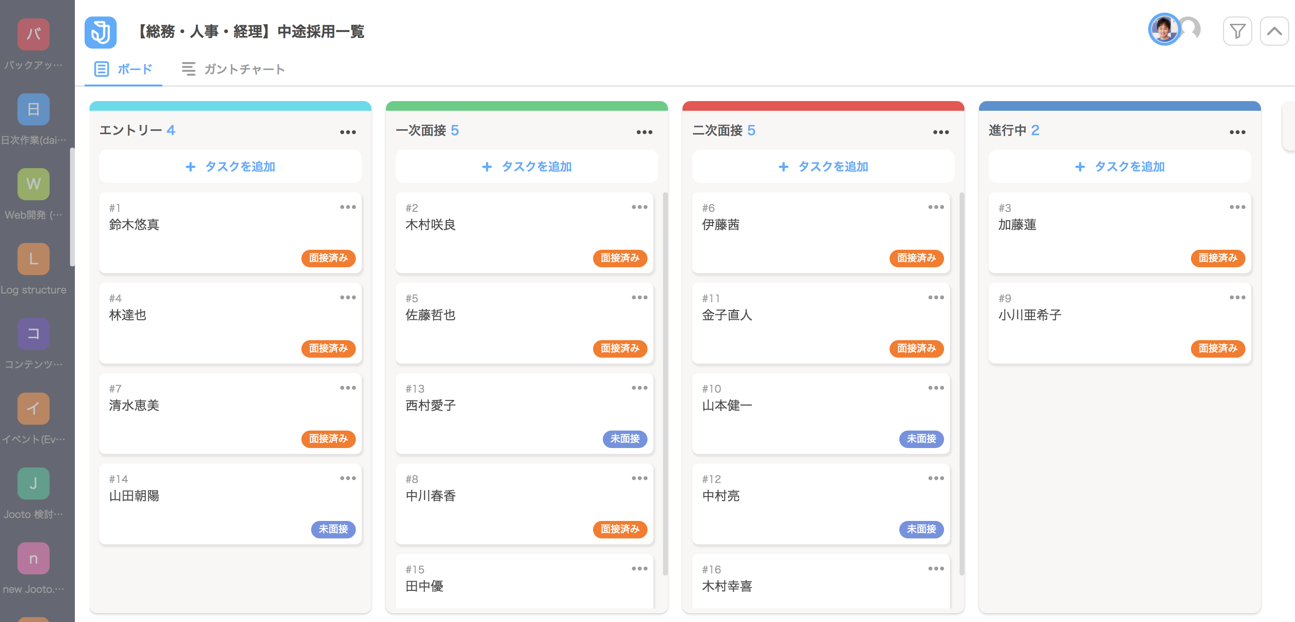Viewport: 1295px width, 622px height.
Task: Open options for 加藤蓮 card
Action: pos(1238,207)
